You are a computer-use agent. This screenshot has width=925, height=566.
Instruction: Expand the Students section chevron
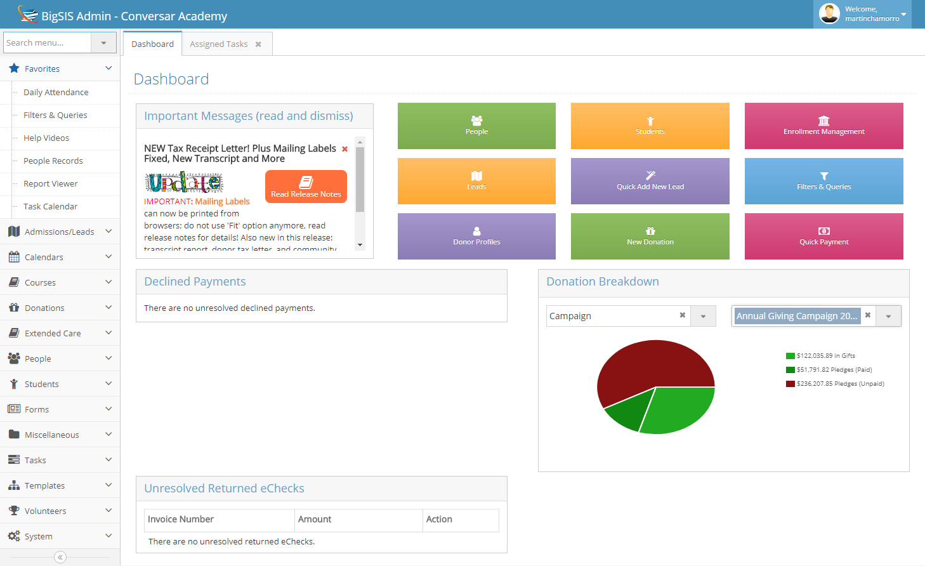point(108,384)
